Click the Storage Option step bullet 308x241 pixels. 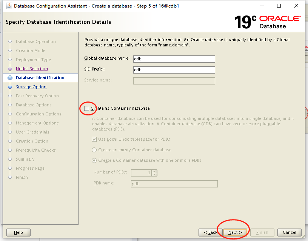(x=10, y=87)
